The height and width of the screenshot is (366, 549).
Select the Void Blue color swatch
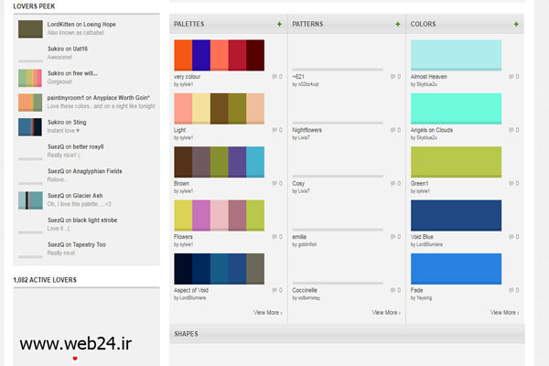[456, 215]
